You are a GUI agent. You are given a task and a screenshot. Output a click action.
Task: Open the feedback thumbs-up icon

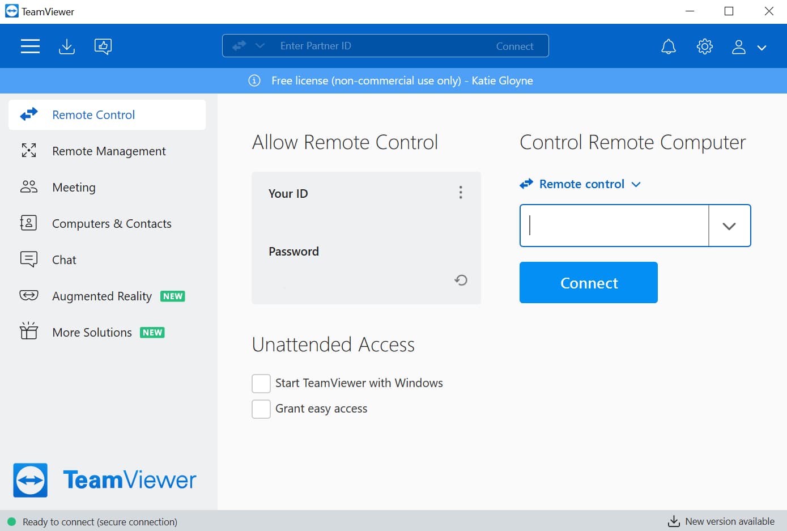click(103, 46)
